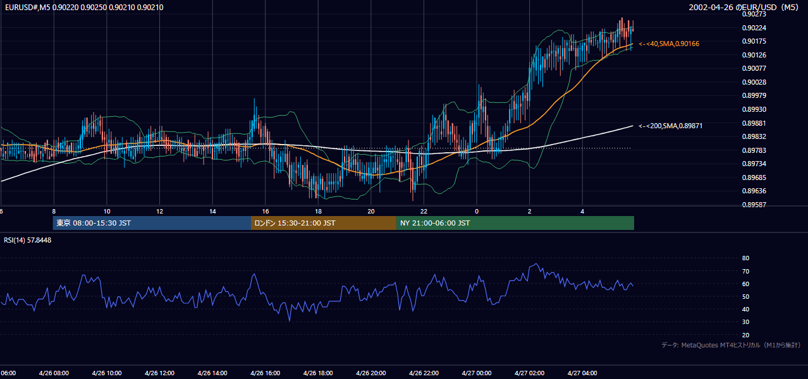Image resolution: width=808 pixels, height=379 pixels.
Task: Click the 4/26 22:00 bottom time label
Action: click(x=424, y=373)
